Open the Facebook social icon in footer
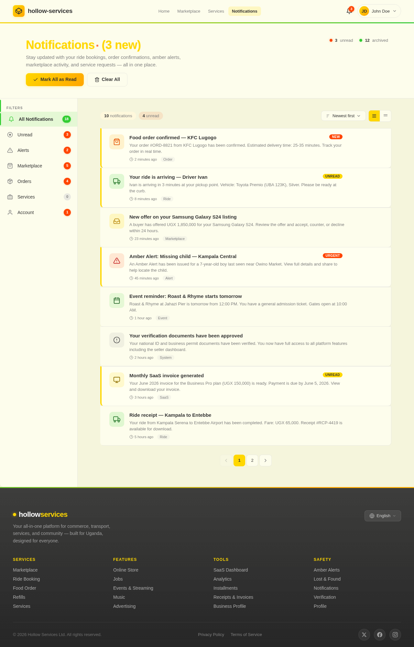 point(380,635)
